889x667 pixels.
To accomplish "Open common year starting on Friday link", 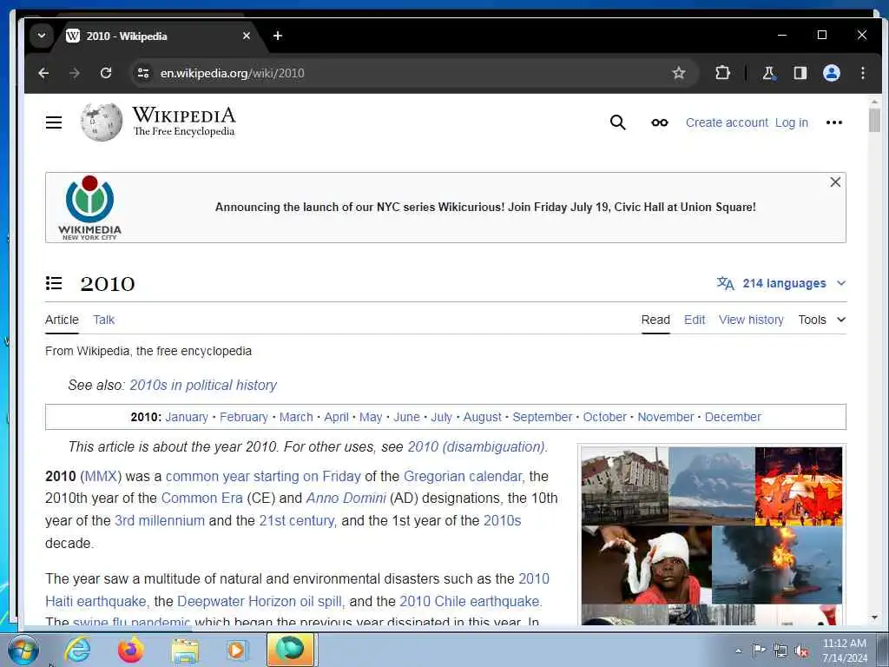I will click(x=263, y=477).
